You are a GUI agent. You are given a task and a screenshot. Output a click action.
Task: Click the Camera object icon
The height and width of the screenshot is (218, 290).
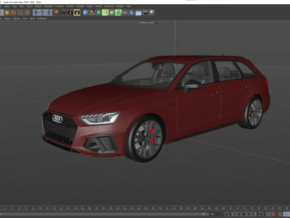tap(145, 13)
